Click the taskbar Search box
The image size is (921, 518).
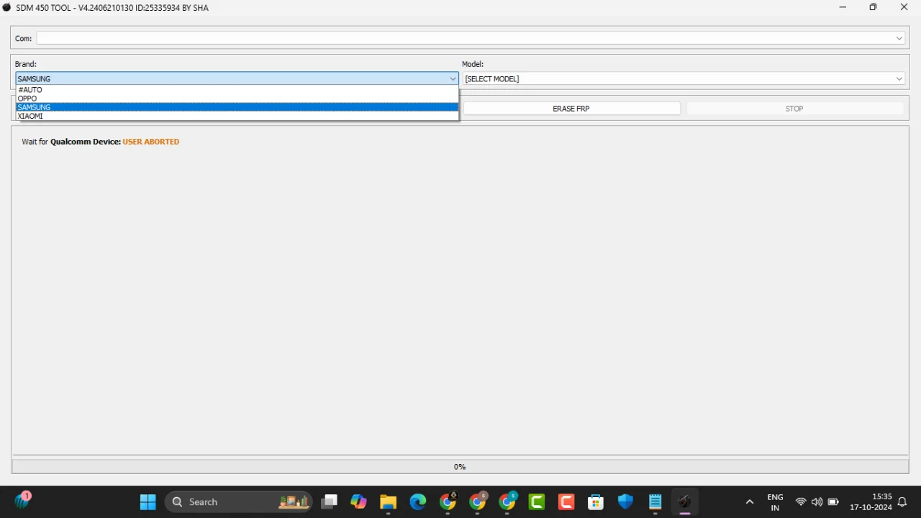[x=240, y=501]
